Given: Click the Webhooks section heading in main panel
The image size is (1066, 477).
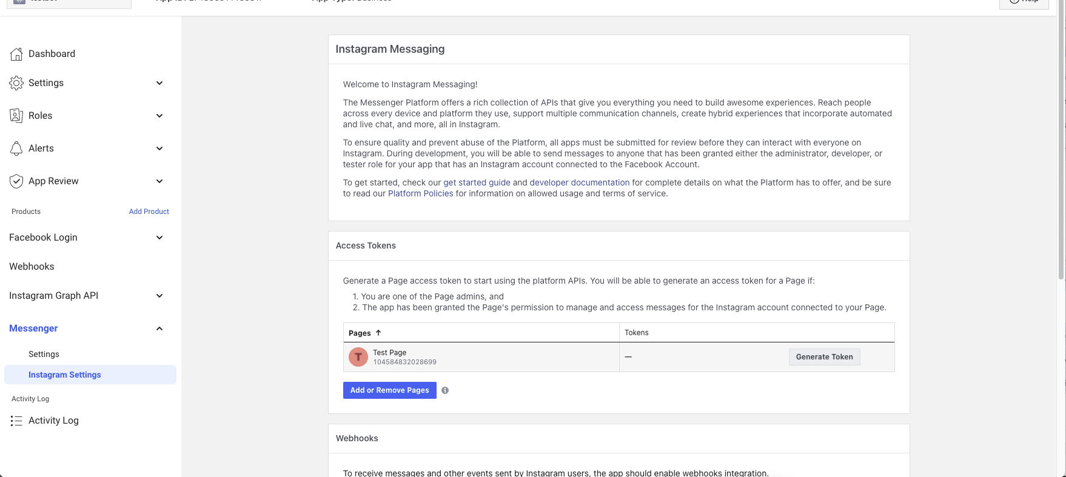Looking at the screenshot, I should click(x=357, y=438).
